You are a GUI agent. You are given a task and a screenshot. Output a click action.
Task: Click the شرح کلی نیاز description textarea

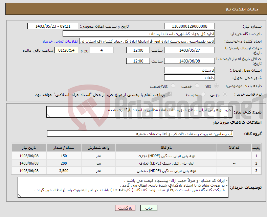[x=139, y=112]
